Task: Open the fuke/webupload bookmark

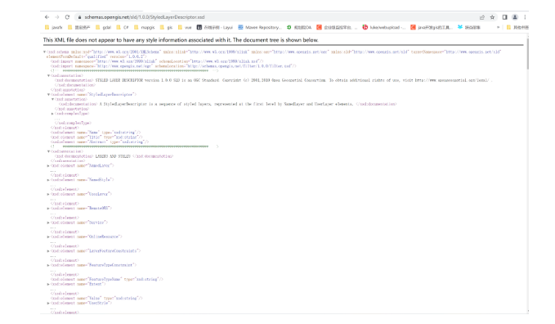Action: coord(384,27)
